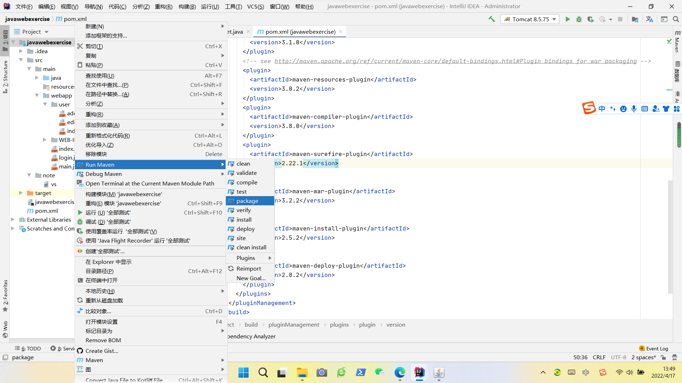
Task: Choose clean install Maven goal
Action: click(251, 247)
